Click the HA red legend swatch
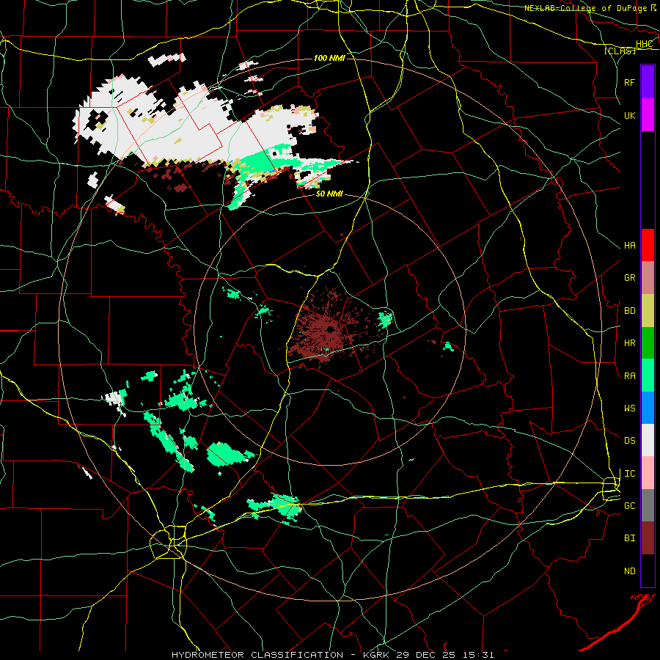The width and height of the screenshot is (660, 660). 648,245
